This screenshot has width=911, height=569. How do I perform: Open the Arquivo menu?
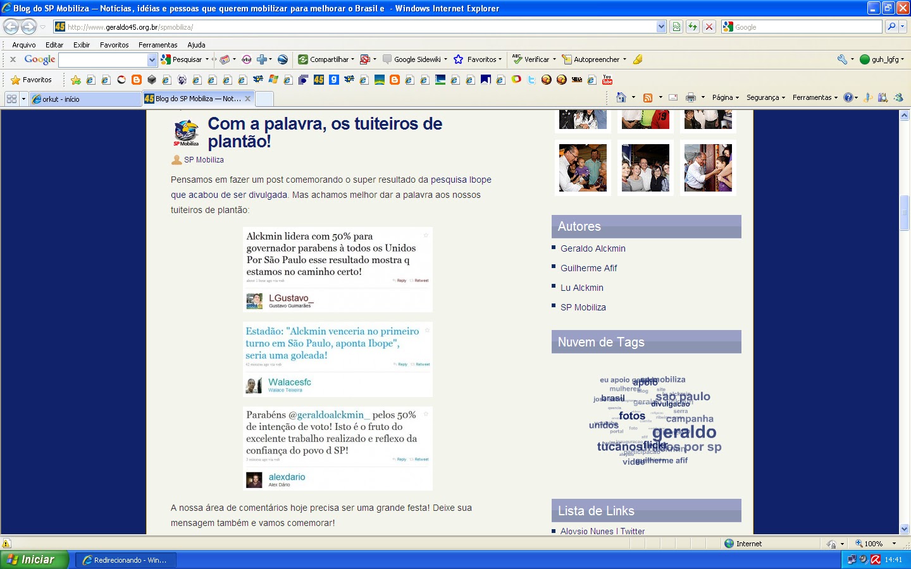point(24,45)
